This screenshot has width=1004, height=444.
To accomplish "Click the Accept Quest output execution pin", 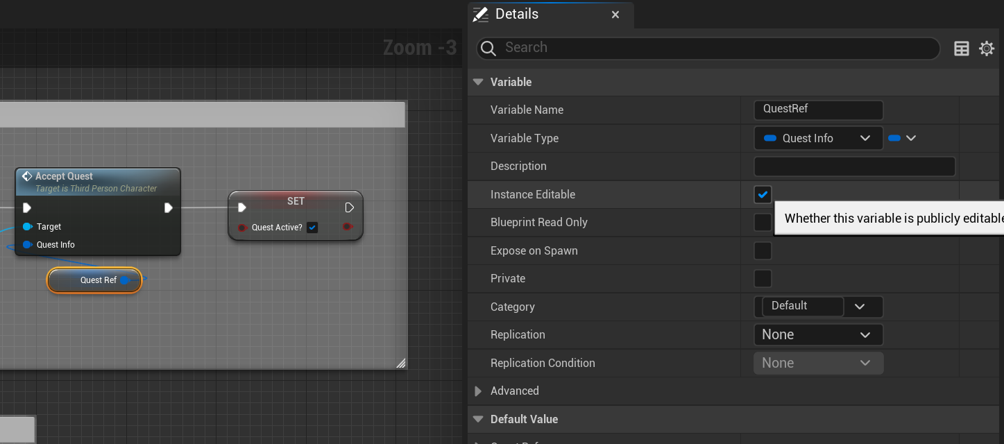I will click(x=168, y=208).
